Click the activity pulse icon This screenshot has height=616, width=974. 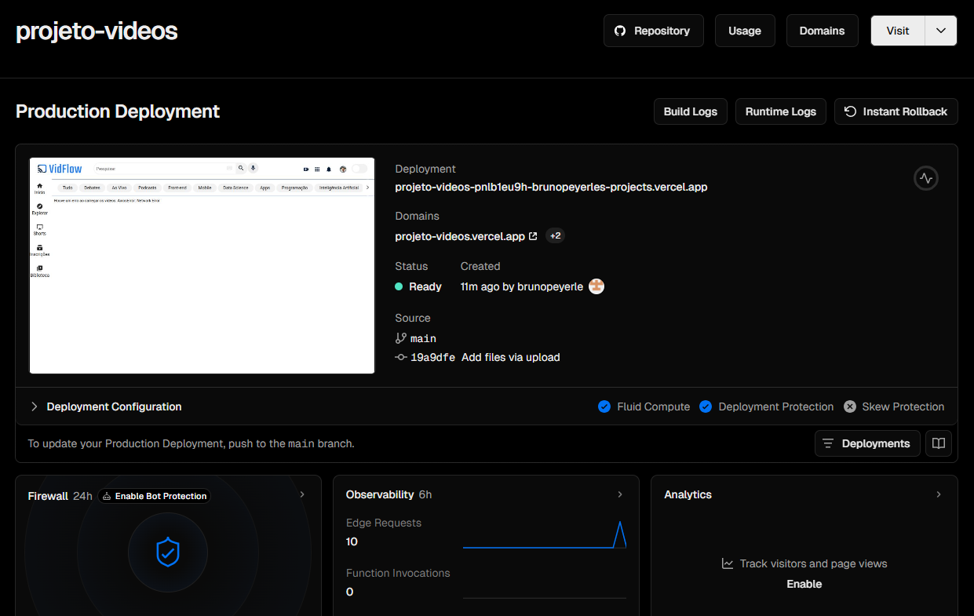tap(926, 178)
